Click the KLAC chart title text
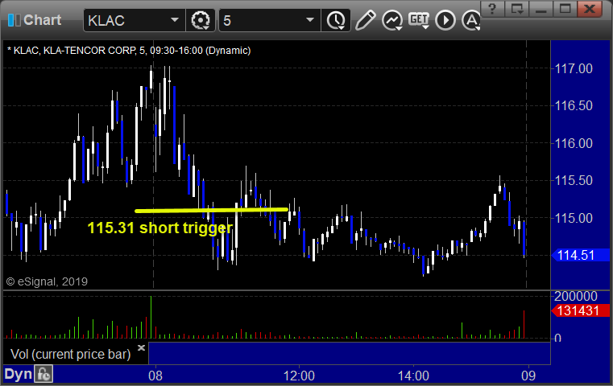The image size is (613, 386). coord(129,51)
